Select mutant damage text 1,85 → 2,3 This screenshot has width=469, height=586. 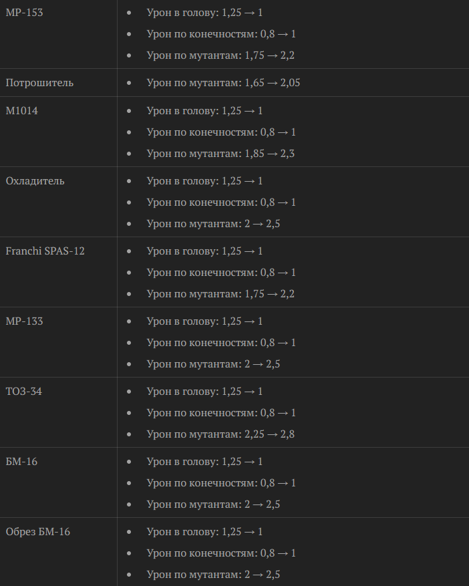pyautogui.click(x=220, y=154)
